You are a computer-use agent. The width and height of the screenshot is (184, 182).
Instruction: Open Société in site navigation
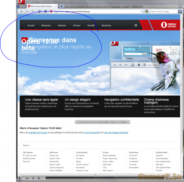(x=91, y=25)
